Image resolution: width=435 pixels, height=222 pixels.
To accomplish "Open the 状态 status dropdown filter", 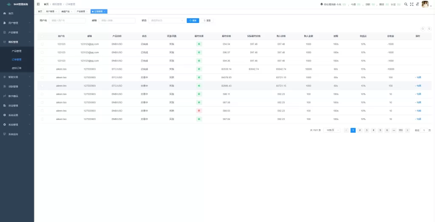I will (x=167, y=20).
